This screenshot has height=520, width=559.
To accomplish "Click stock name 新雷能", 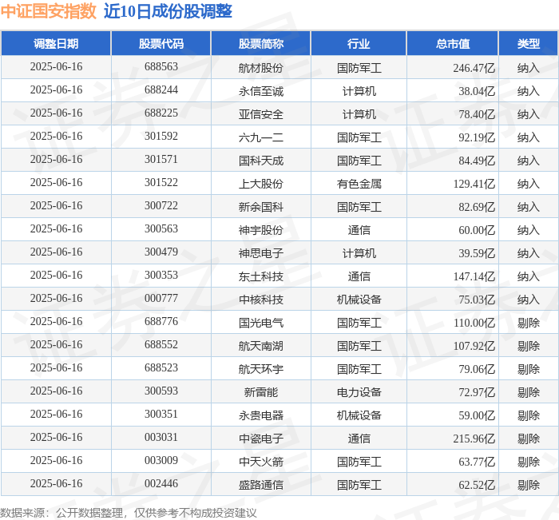I will coord(261,392).
